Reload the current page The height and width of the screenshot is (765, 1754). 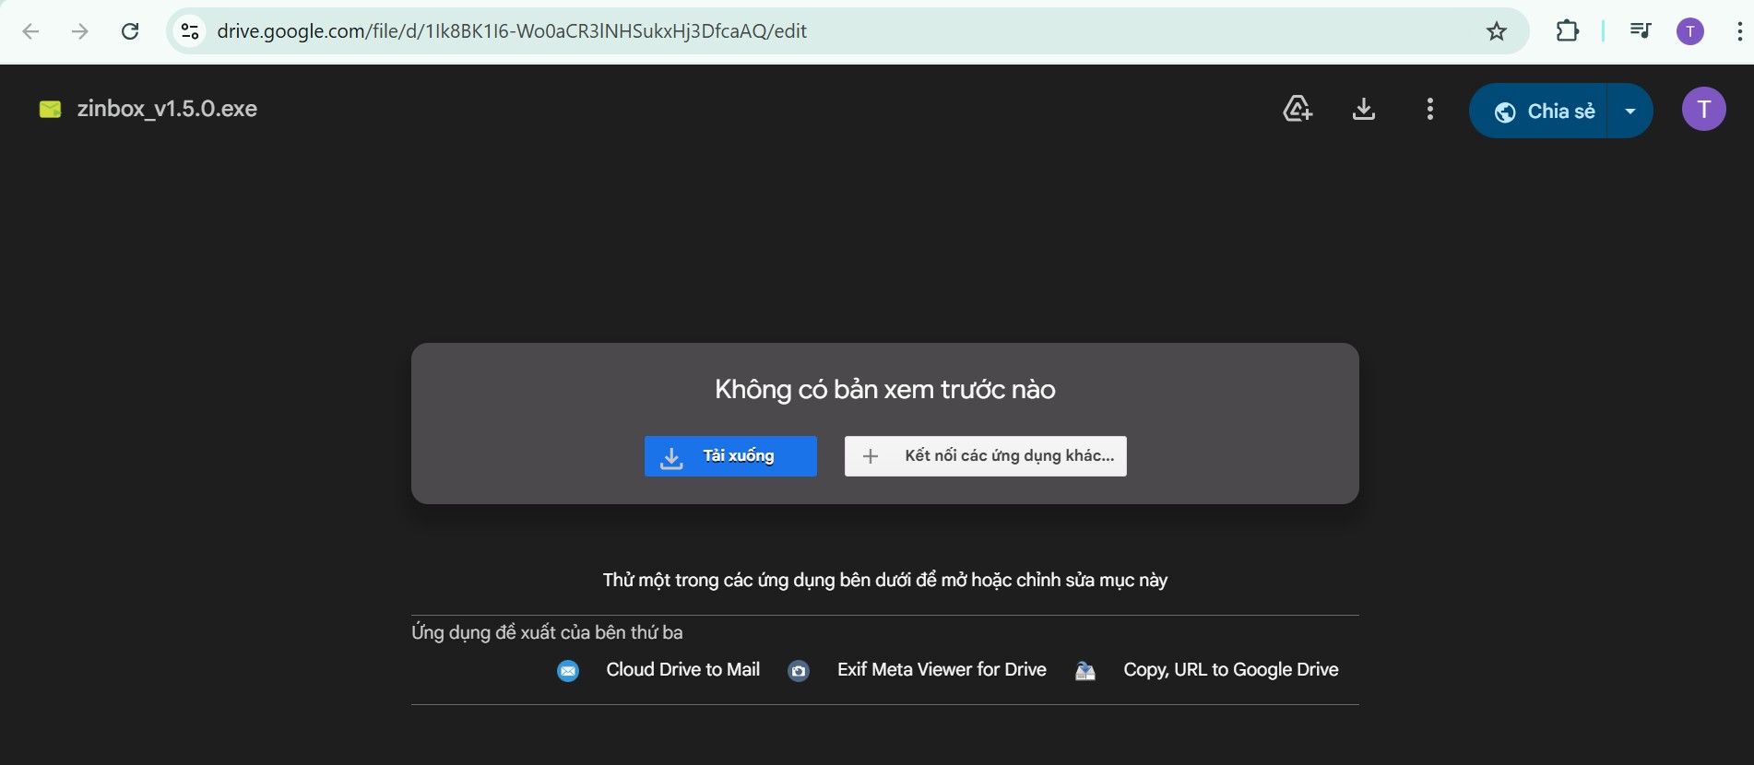130,31
